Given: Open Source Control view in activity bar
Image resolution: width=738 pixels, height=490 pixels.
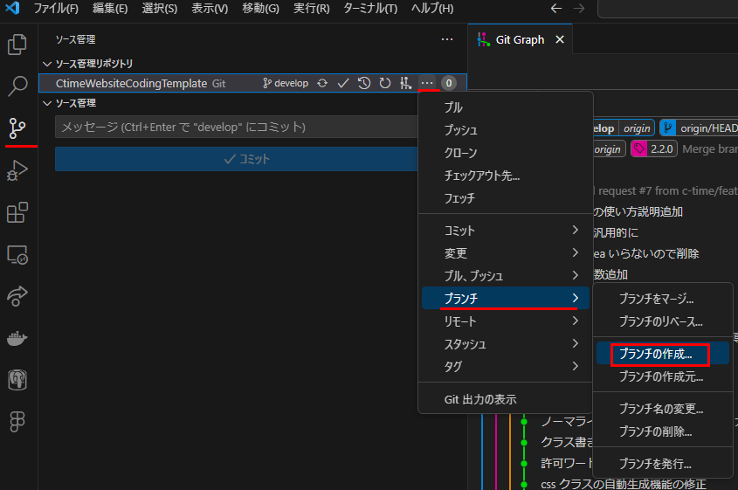Looking at the screenshot, I should pyautogui.click(x=17, y=128).
